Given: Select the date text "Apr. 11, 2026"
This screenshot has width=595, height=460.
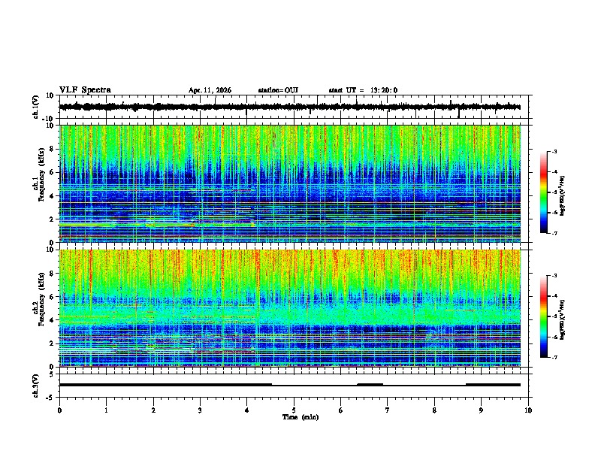Looking at the screenshot, I should pyautogui.click(x=210, y=90).
